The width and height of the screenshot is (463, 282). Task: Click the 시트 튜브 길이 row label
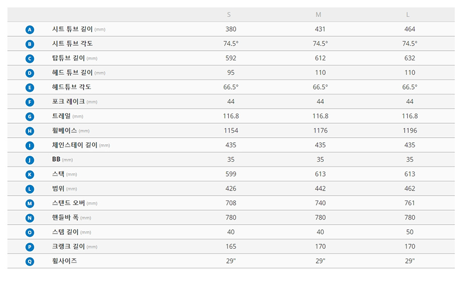click(72, 29)
